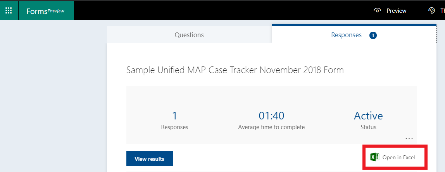Click the response count badge on Responses

click(x=373, y=35)
